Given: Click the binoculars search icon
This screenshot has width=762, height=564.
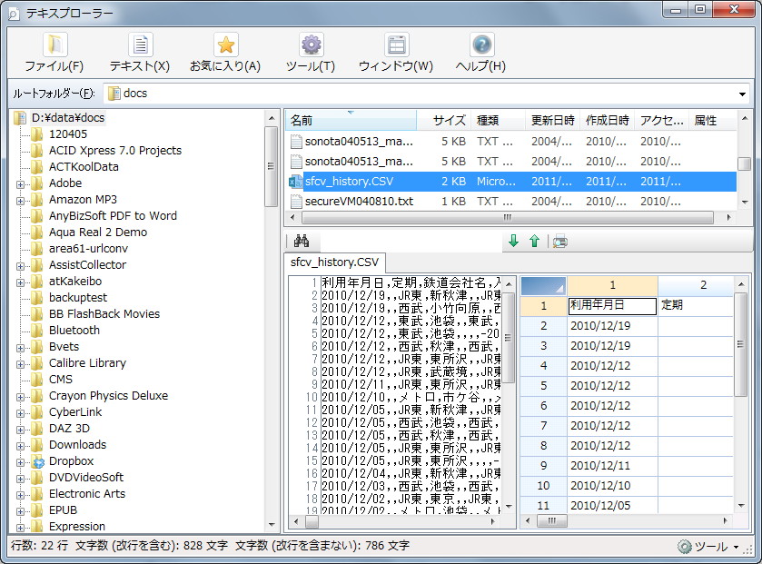Looking at the screenshot, I should click(302, 240).
